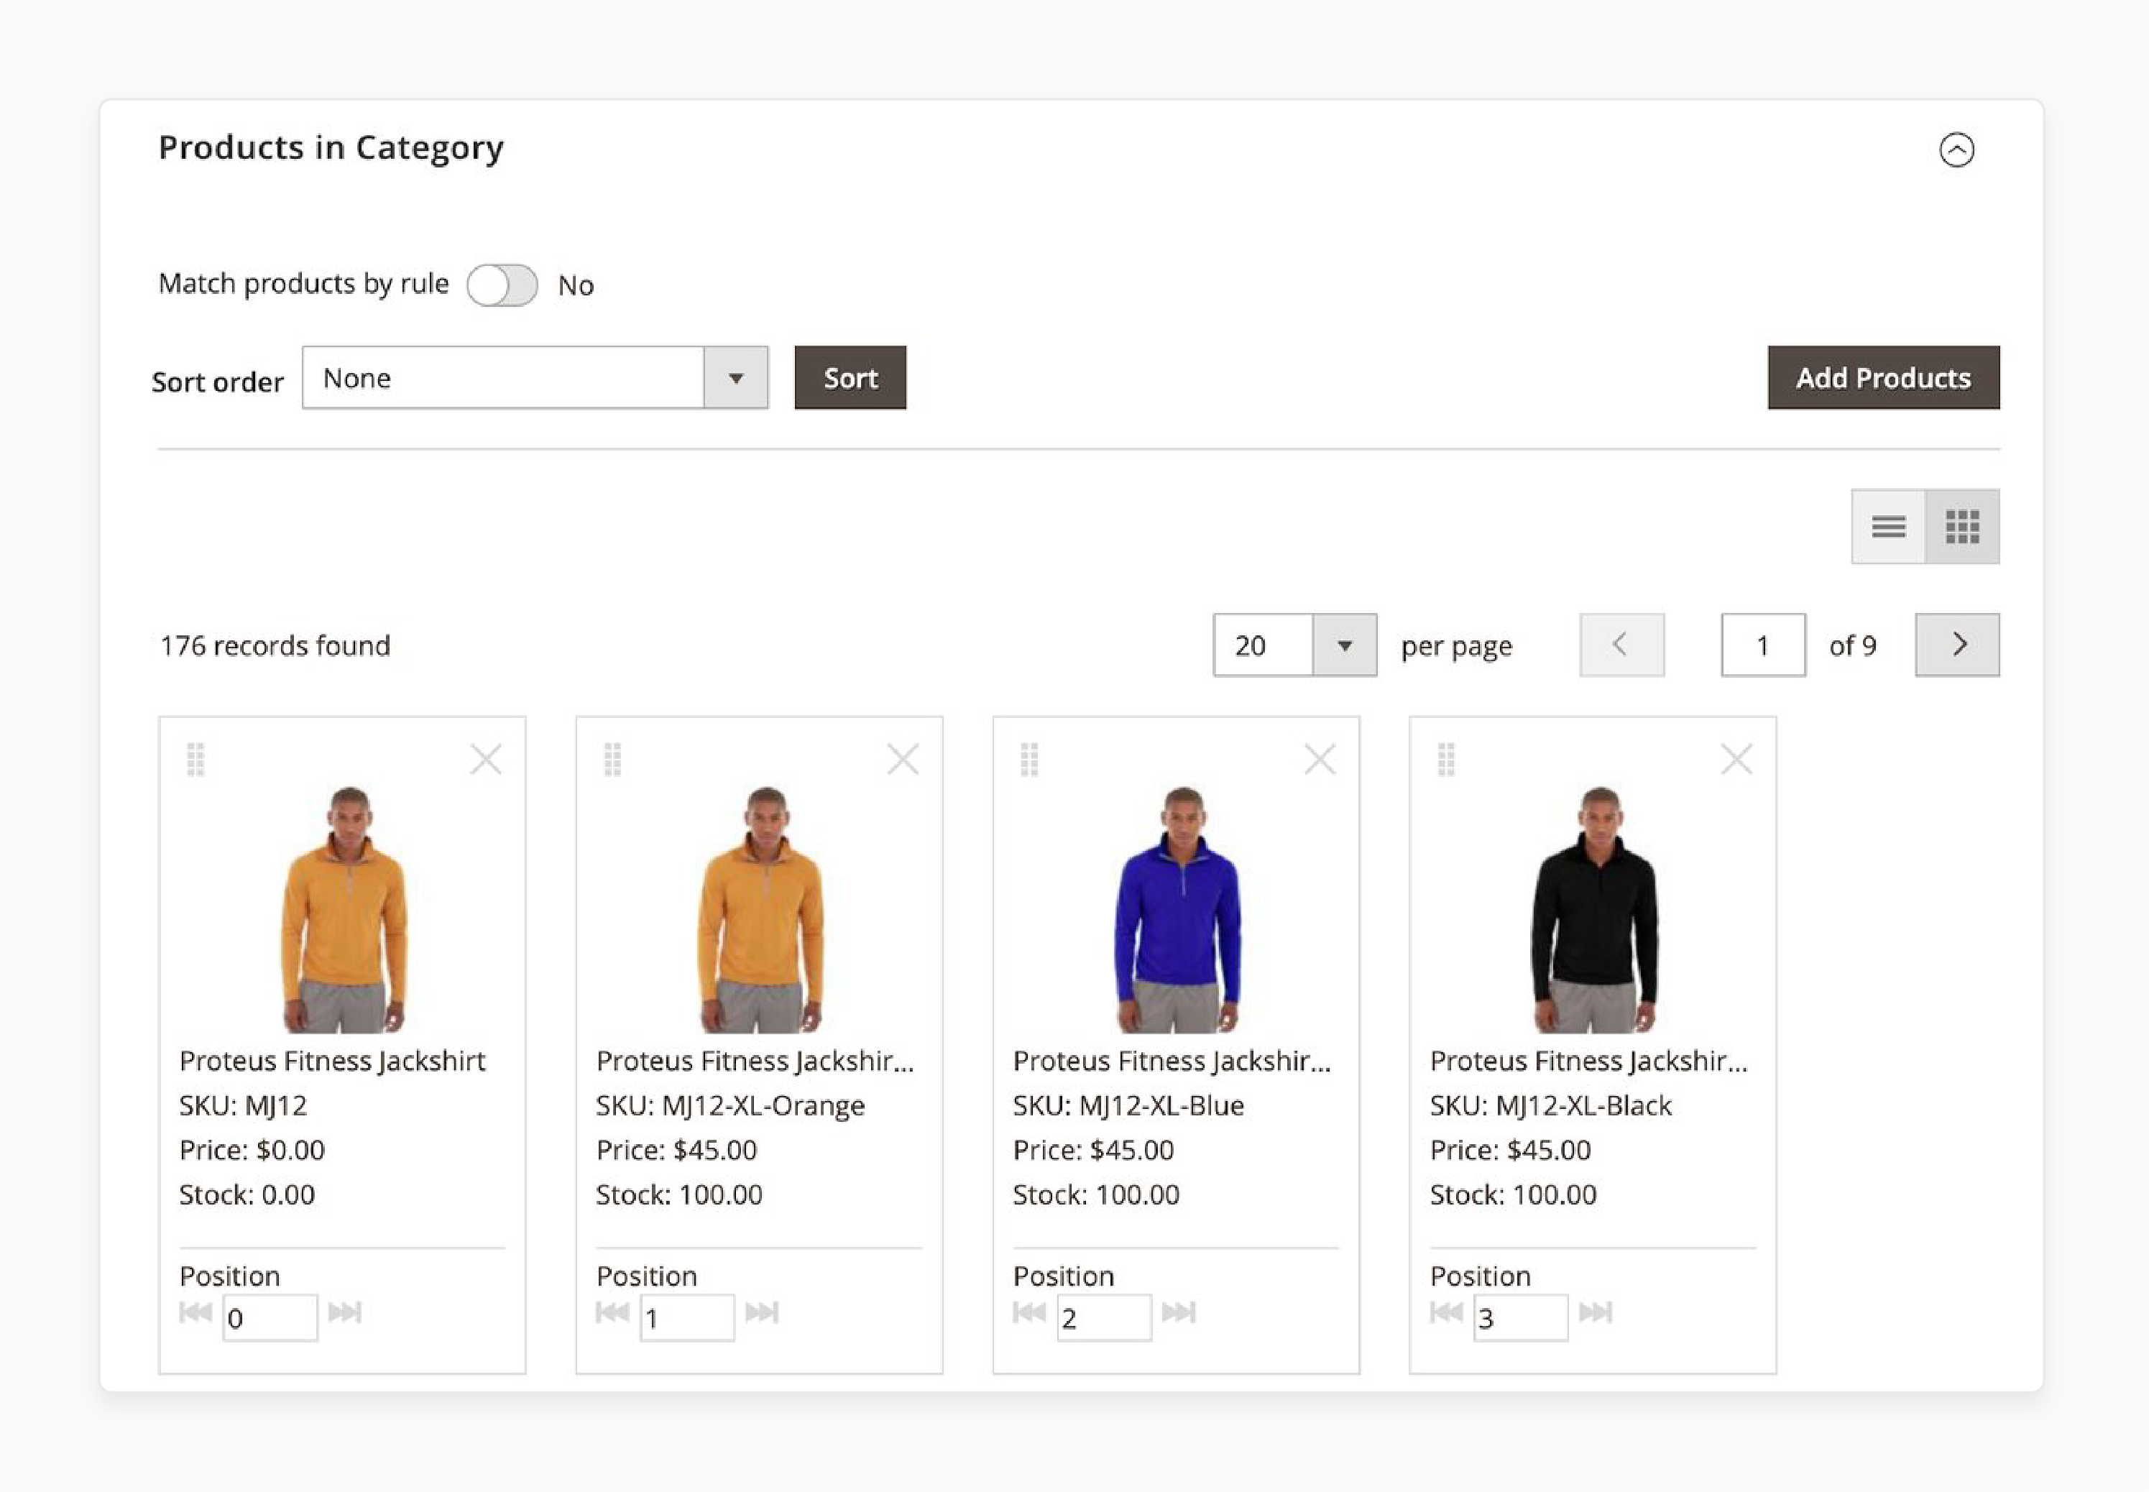Screen dimensions: 2149x1492
Task: Open the Sort order None dropdown
Action: (535, 378)
